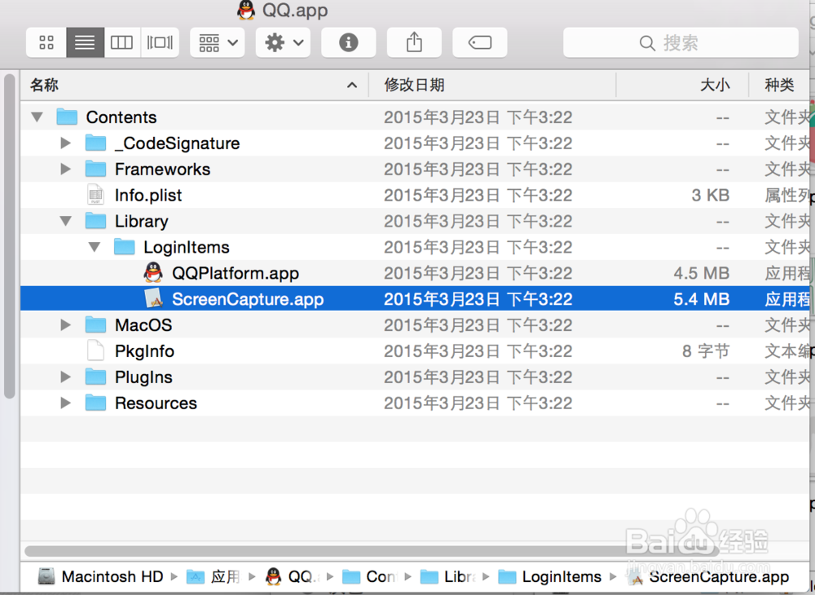815x595 pixels.
Task: Click the PkgInfo file name
Action: 144,351
